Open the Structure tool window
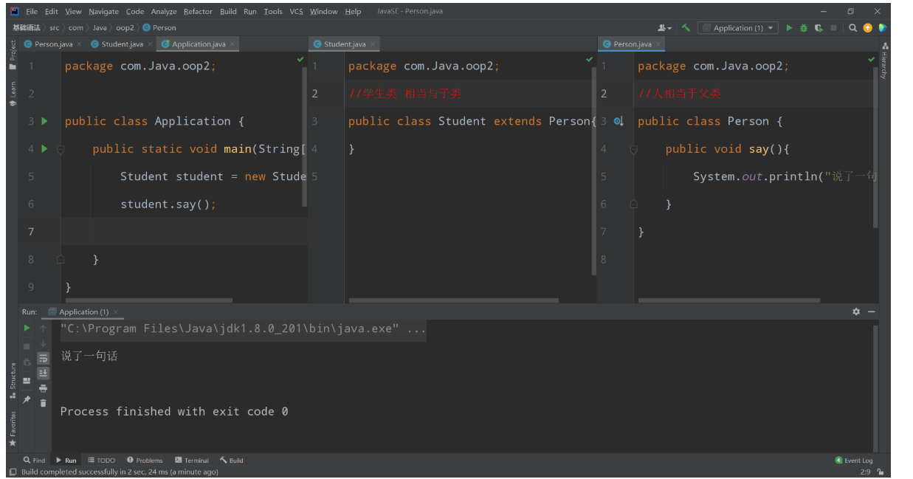This screenshot has height=479, width=913. (x=13, y=380)
